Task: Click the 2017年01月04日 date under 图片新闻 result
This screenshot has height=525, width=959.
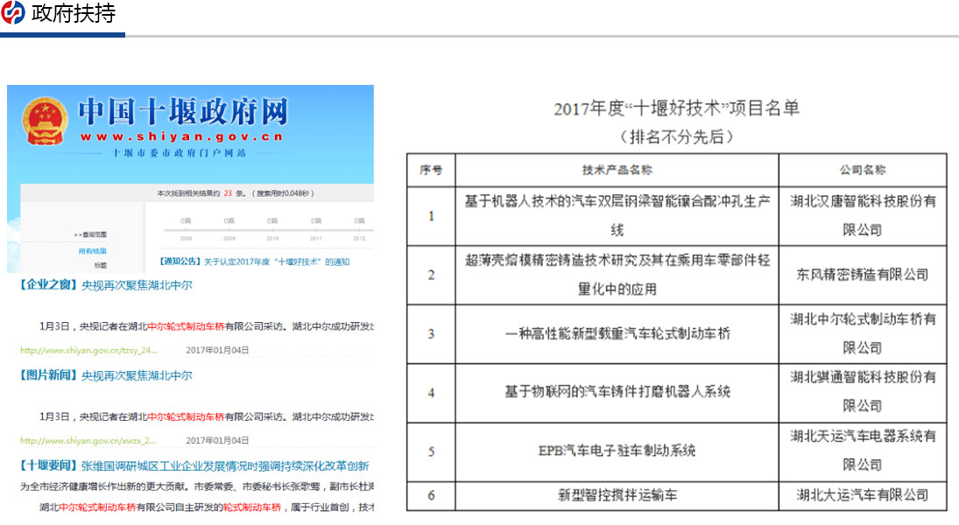Action: pyautogui.click(x=217, y=441)
